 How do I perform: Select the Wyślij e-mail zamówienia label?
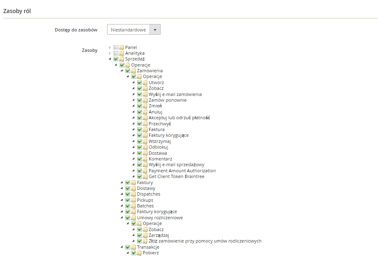pyautogui.click(x=175, y=94)
